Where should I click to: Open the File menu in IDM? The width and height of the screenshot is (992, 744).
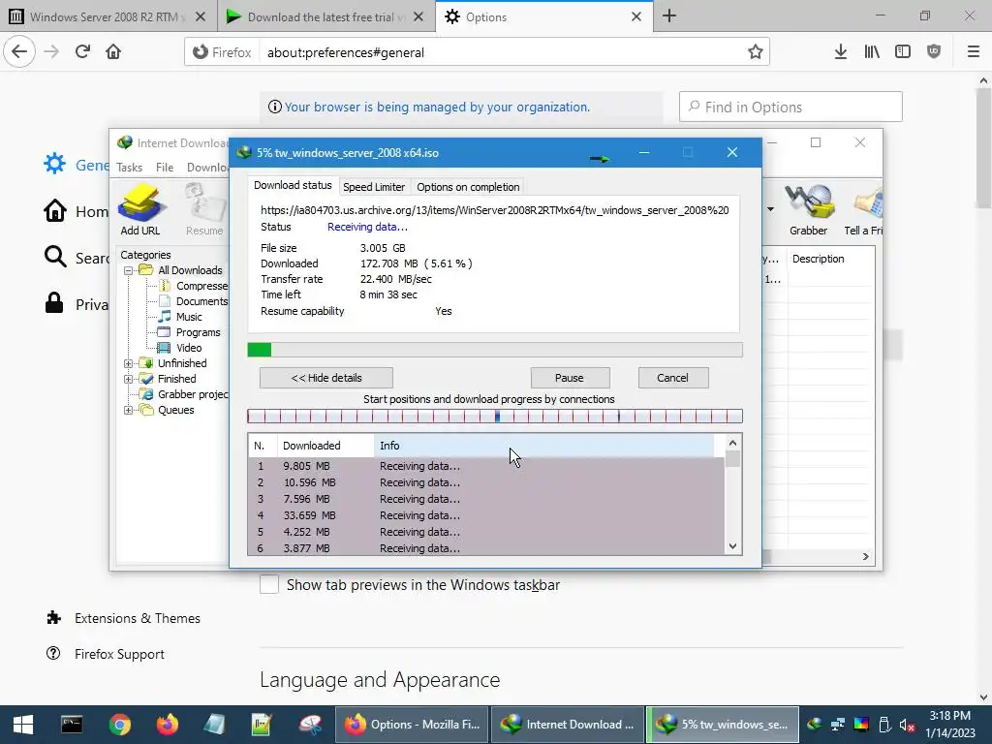click(165, 167)
